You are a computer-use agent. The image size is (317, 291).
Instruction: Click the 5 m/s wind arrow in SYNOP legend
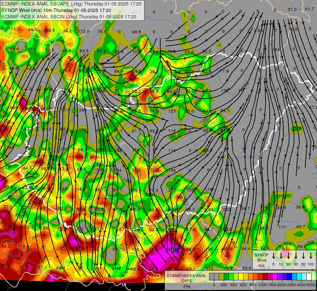click(273, 256)
